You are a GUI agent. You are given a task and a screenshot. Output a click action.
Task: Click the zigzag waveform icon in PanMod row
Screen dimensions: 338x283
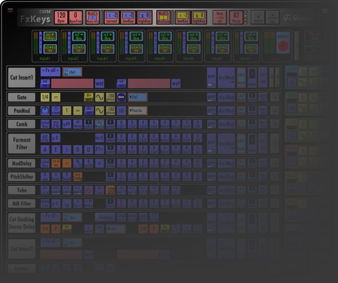click(122, 110)
